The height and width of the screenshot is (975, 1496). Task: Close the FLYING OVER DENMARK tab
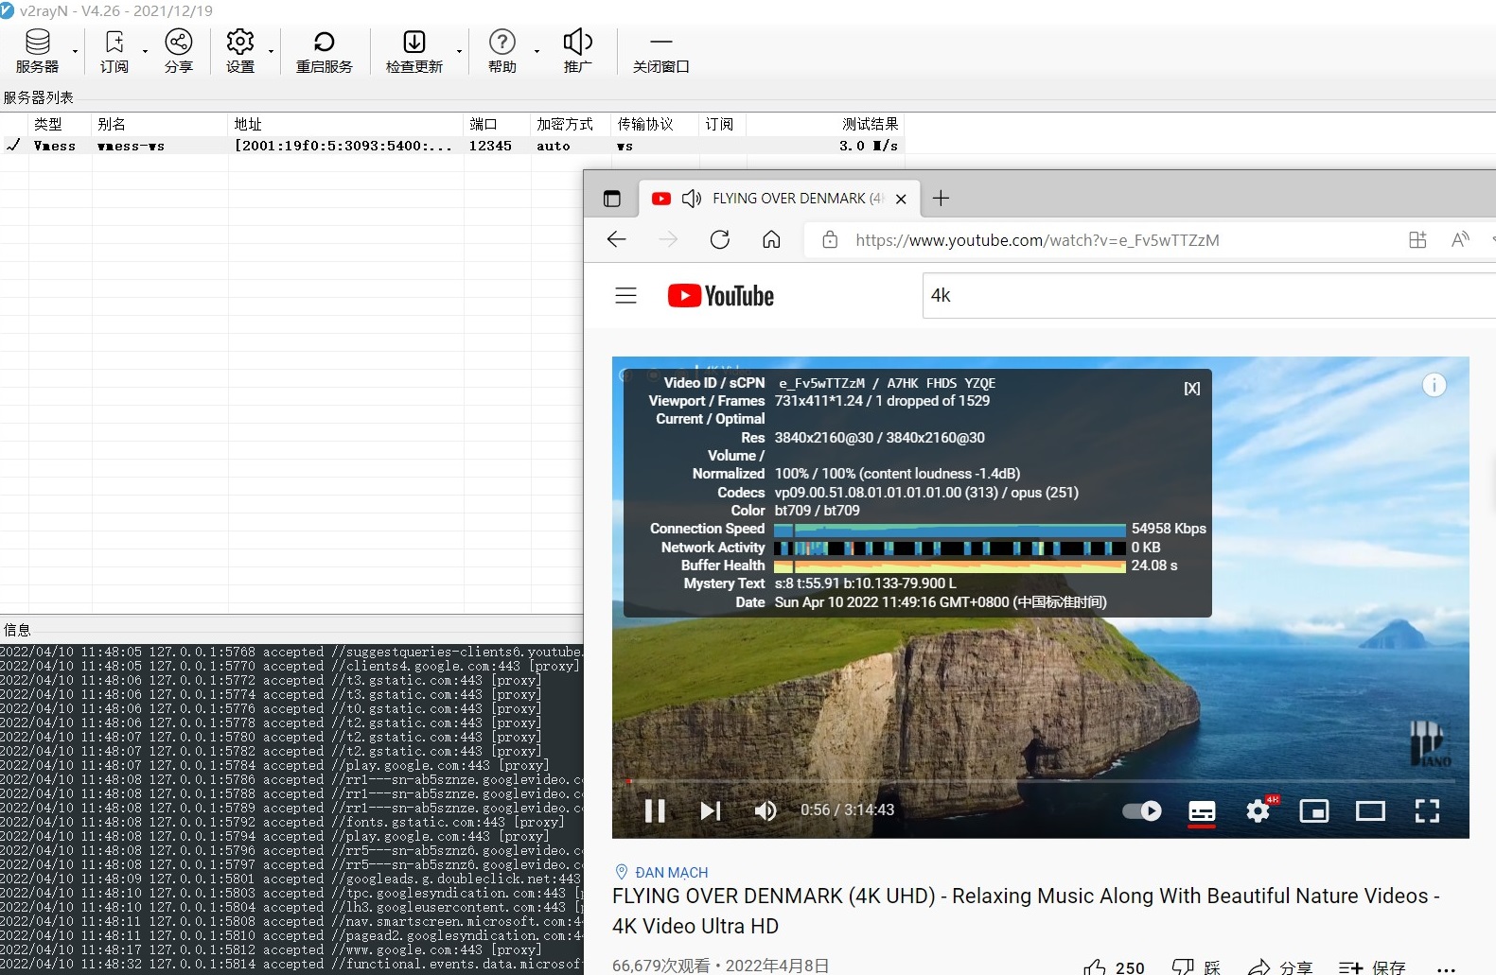(901, 199)
